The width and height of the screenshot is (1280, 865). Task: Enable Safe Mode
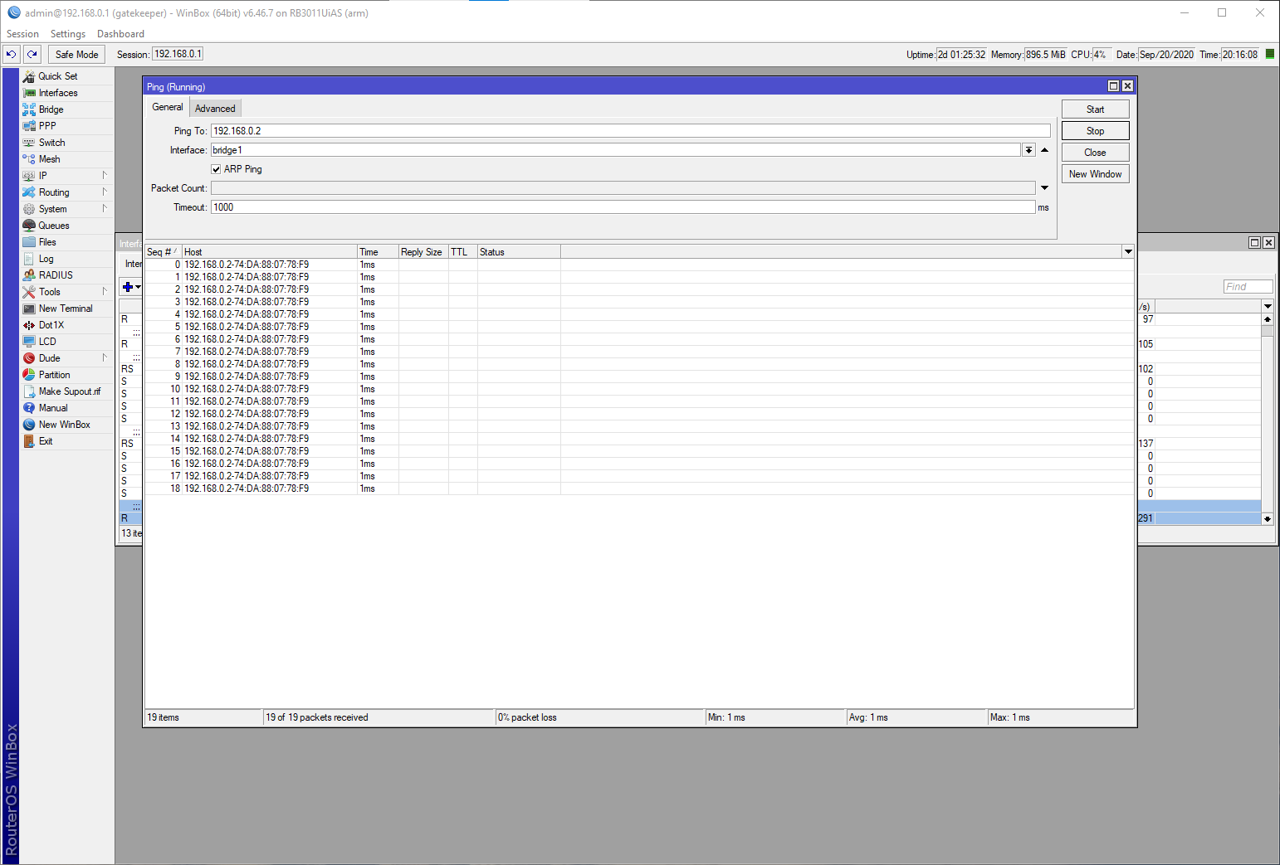pyautogui.click(x=76, y=54)
